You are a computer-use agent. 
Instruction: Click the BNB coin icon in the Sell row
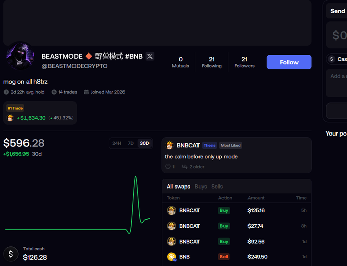point(171,257)
